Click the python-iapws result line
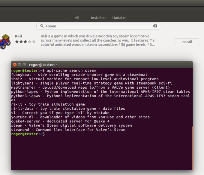This screenshot has width=204, height=175. click(100, 92)
